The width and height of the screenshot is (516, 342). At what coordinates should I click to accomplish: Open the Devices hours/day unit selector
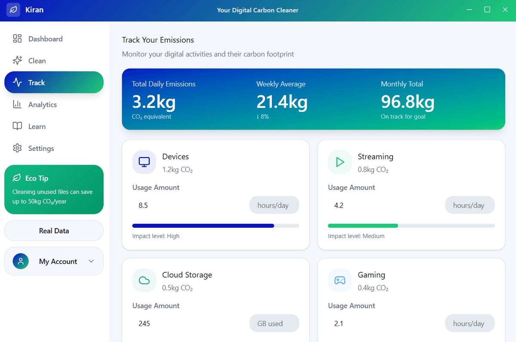[274, 205]
